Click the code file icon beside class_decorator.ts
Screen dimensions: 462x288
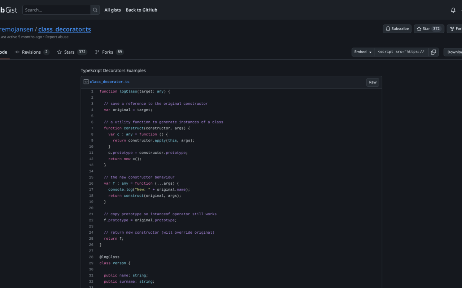pyautogui.click(x=86, y=82)
